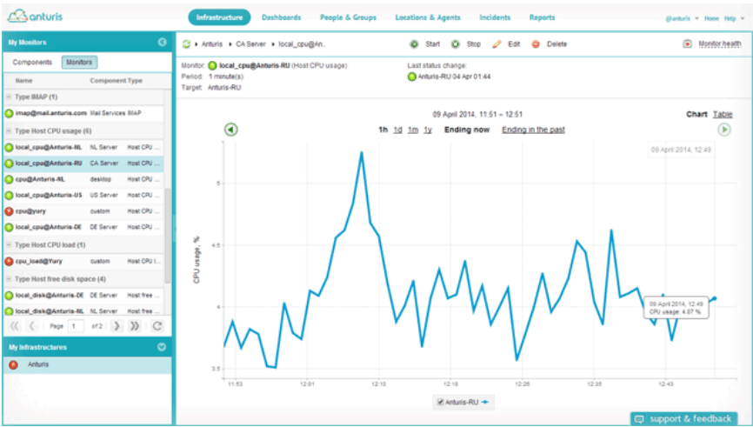Click the Home link
The width and height of the screenshot is (753, 427).
click(712, 19)
